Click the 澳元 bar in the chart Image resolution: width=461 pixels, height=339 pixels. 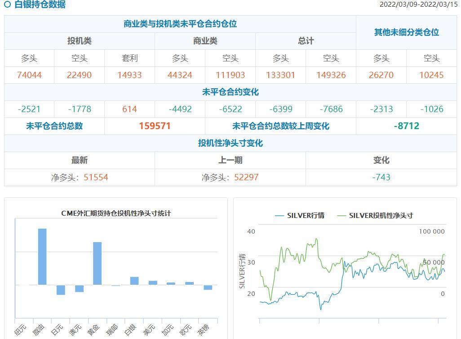79,288
